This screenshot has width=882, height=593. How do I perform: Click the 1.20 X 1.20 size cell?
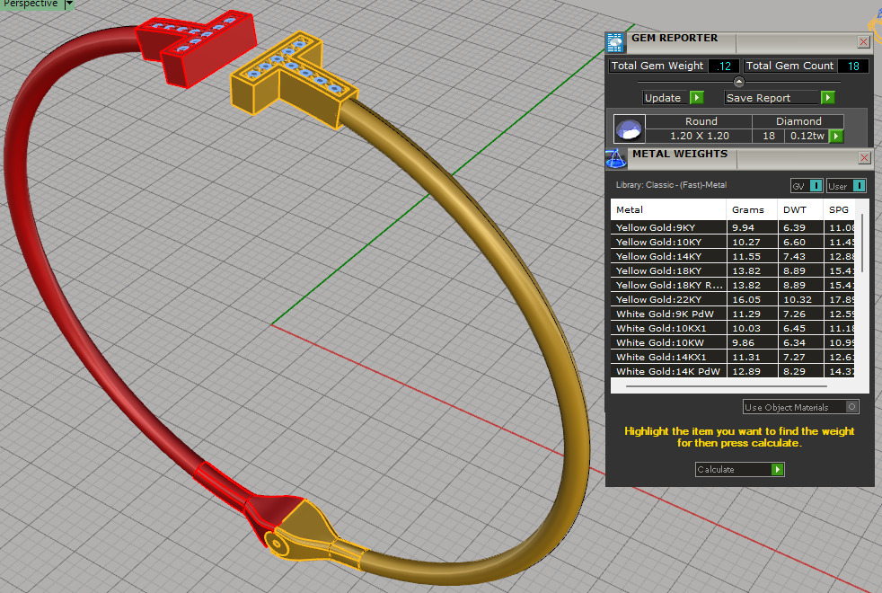699,136
